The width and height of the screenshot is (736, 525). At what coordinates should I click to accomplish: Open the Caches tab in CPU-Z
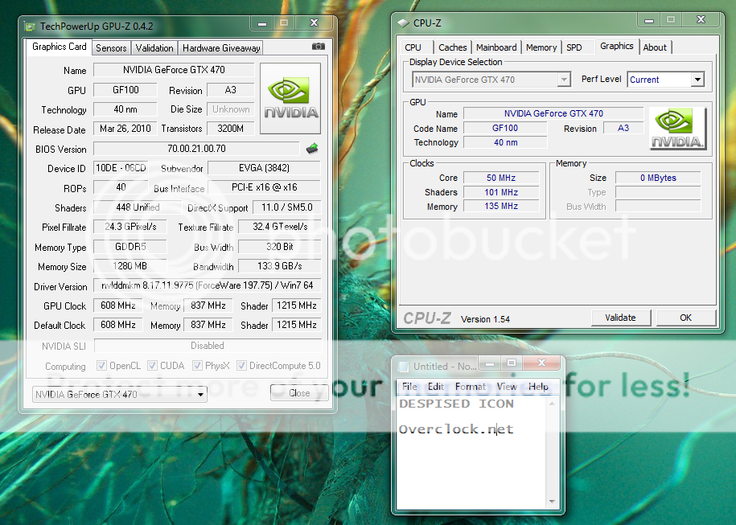point(453,47)
